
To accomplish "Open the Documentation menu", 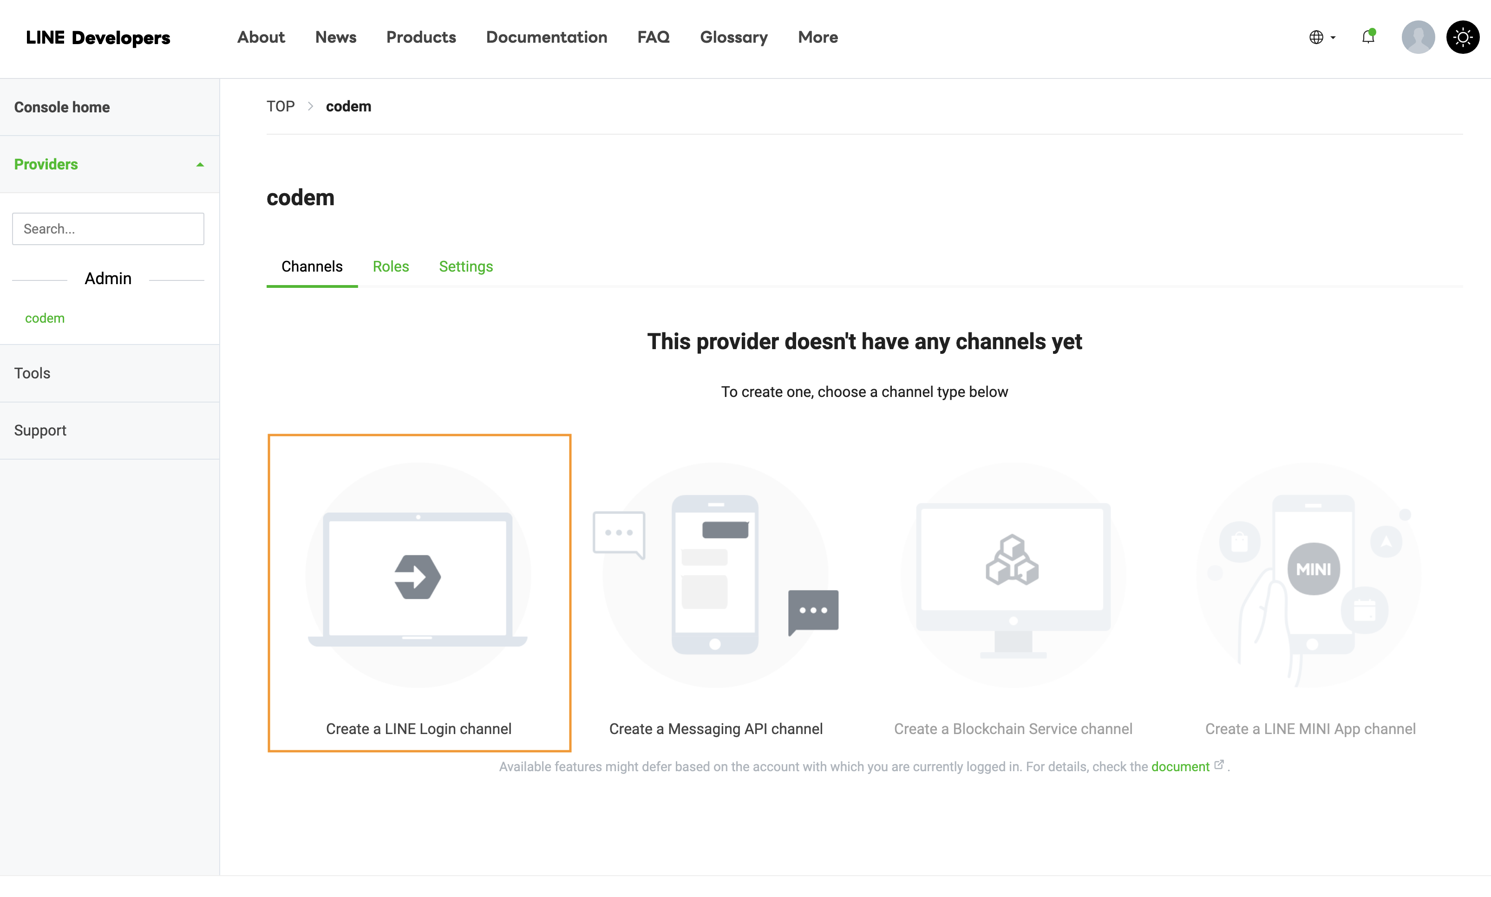I will (x=547, y=37).
